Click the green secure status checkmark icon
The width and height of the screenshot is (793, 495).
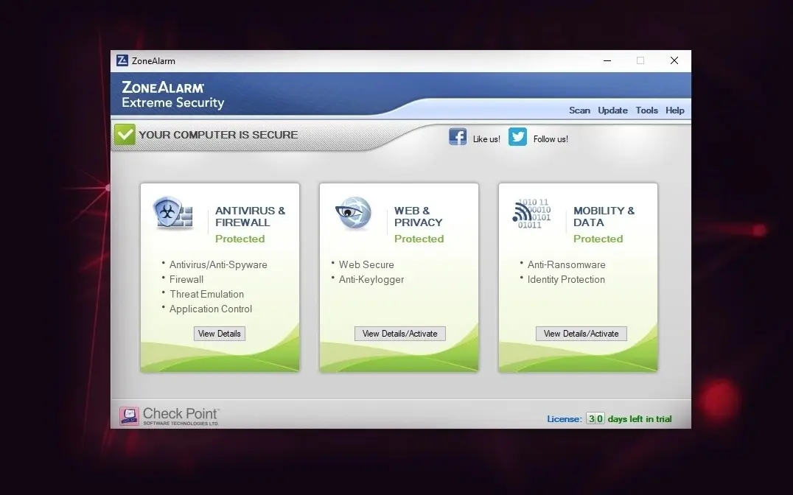pyautogui.click(x=125, y=135)
